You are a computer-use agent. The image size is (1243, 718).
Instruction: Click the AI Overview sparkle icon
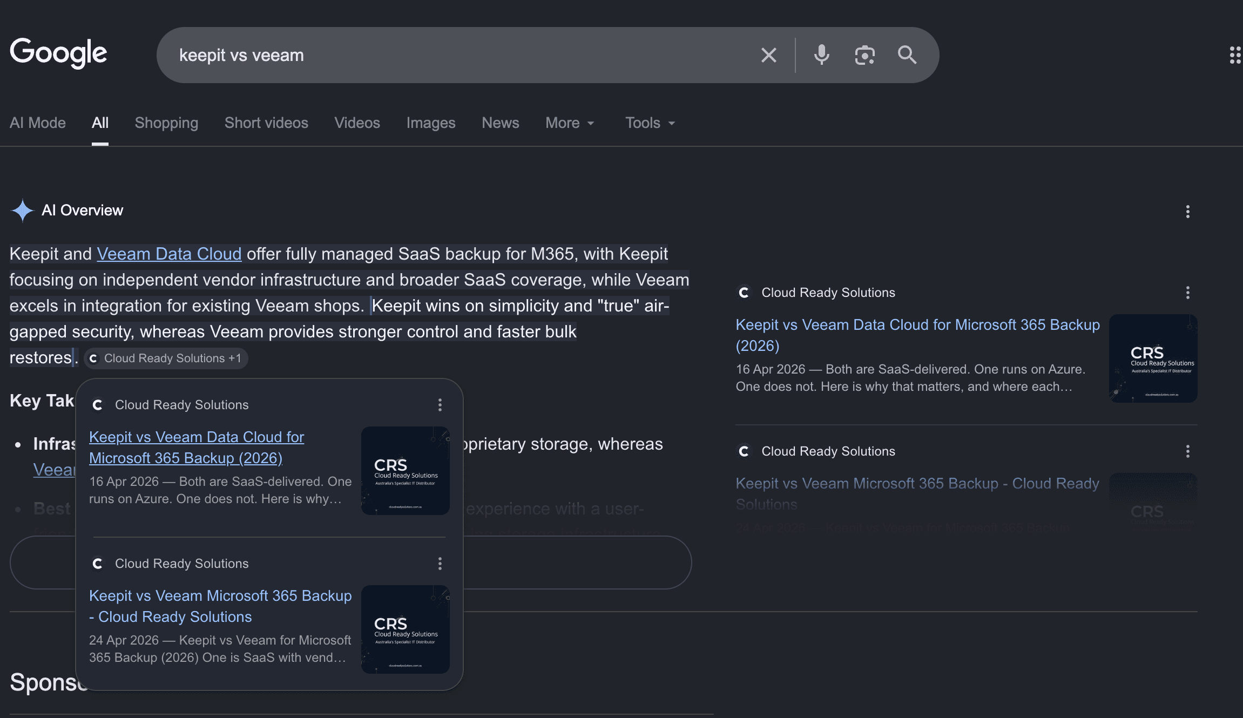click(22, 211)
